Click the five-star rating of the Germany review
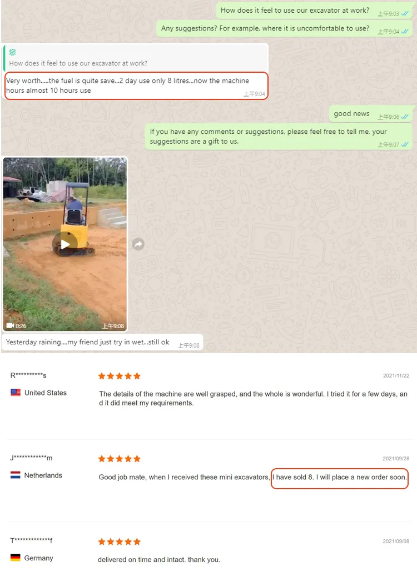Screen dimensions: 417x577 pyautogui.click(x=120, y=541)
